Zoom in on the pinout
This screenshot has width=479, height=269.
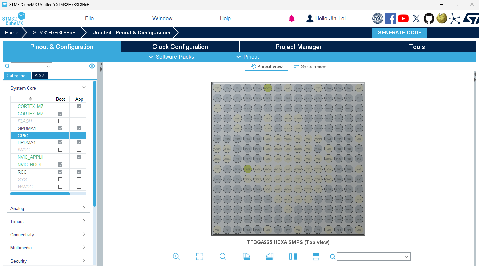(176, 257)
